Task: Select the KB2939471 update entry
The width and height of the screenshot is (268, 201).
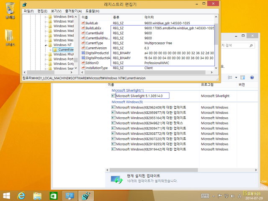Action: (149, 128)
